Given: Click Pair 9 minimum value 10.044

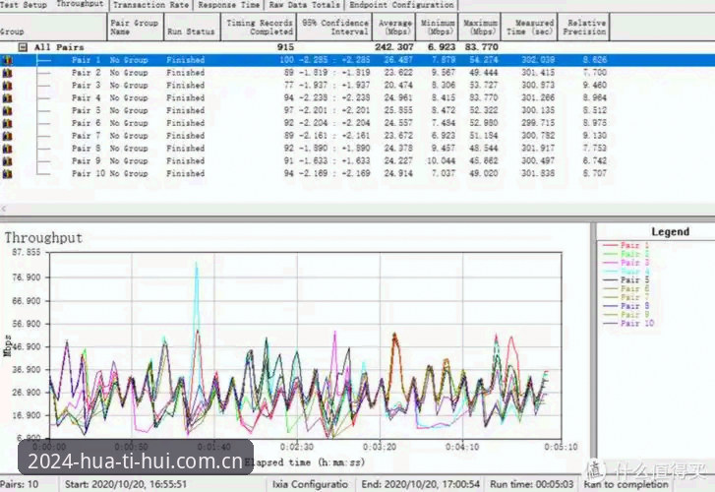Looking at the screenshot, I should pos(441,161).
